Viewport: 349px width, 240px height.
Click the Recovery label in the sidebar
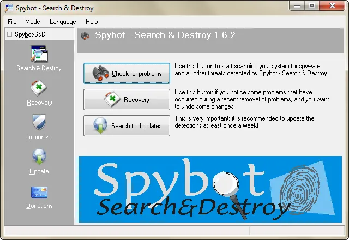pos(39,103)
